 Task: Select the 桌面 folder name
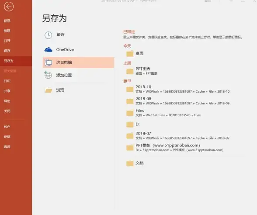point(139,53)
